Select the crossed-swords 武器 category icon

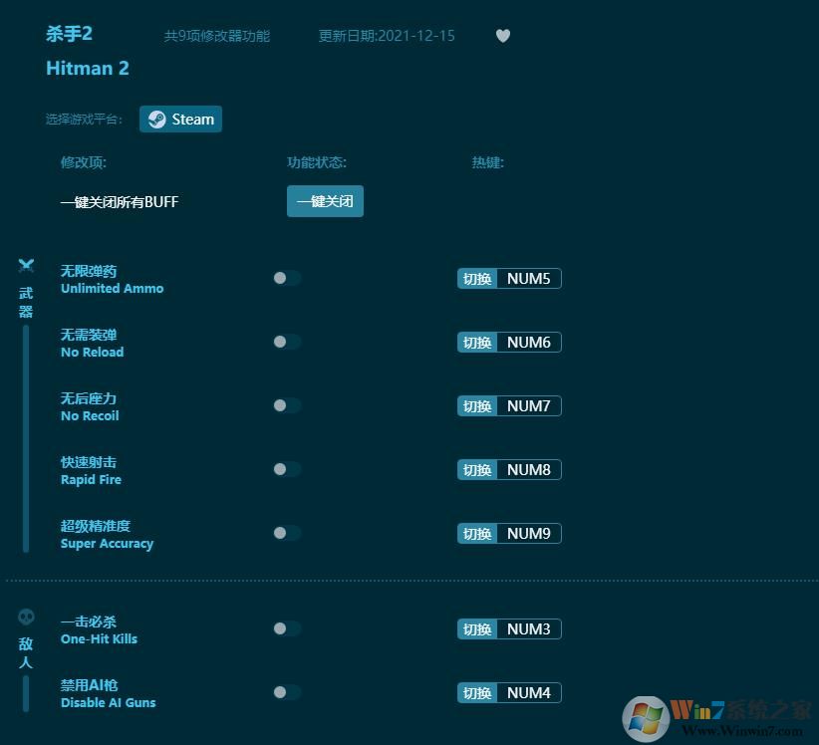pyautogui.click(x=26, y=266)
